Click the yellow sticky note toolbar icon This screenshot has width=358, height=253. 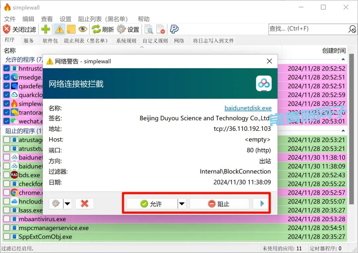[71, 29]
